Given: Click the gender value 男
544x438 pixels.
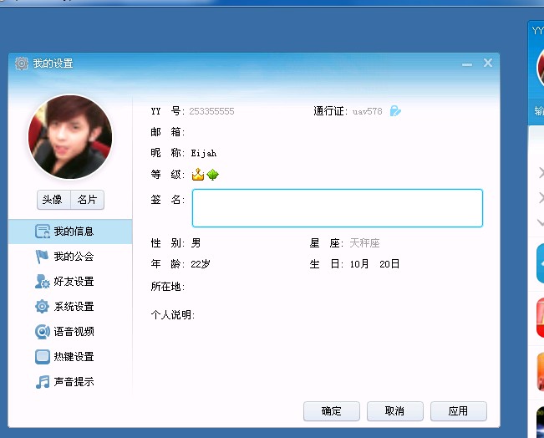Looking at the screenshot, I should coord(196,243).
